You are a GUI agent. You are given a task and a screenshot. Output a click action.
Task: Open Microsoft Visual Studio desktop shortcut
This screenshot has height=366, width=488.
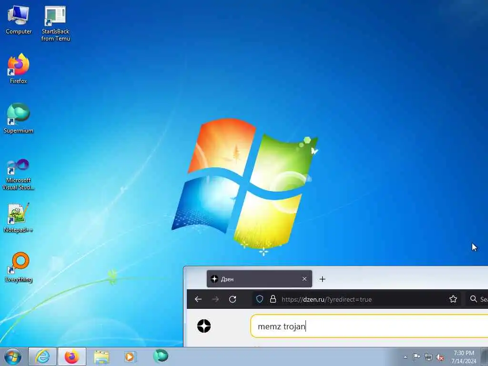[19, 174]
